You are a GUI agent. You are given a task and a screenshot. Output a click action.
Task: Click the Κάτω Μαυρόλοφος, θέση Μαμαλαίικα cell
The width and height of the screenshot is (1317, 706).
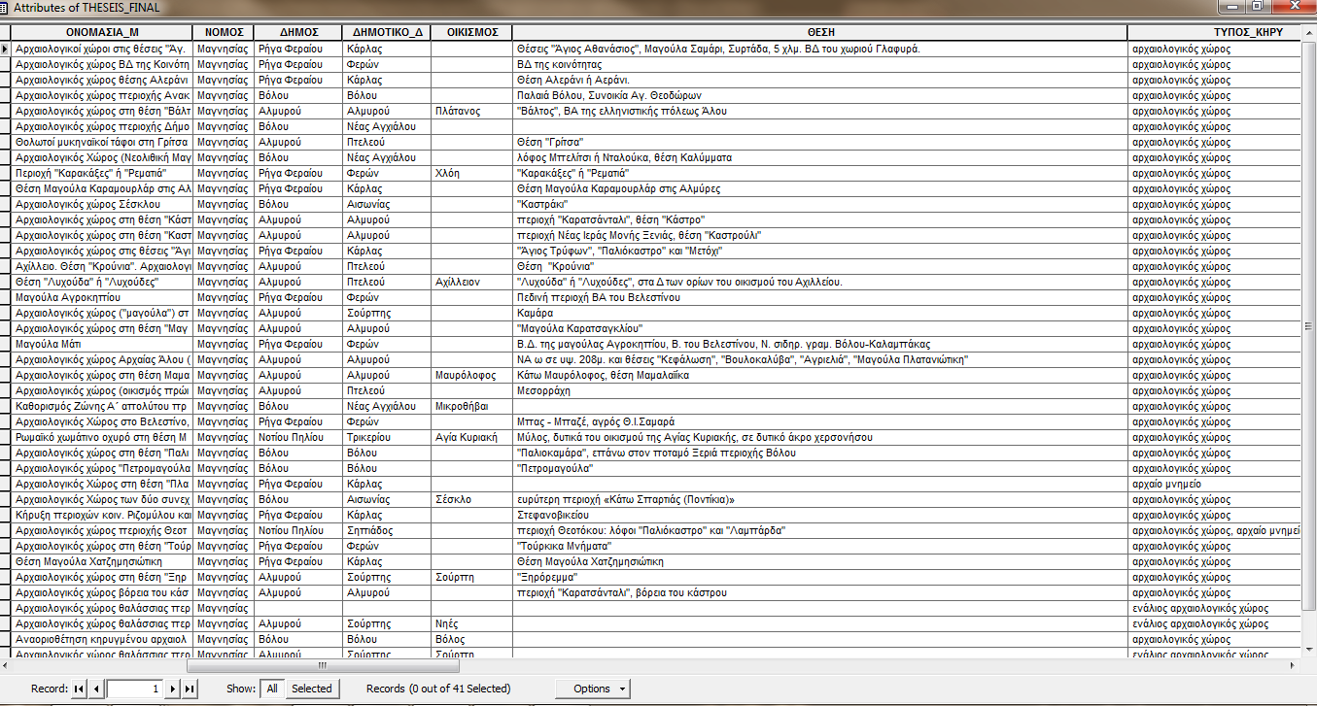click(x=820, y=375)
